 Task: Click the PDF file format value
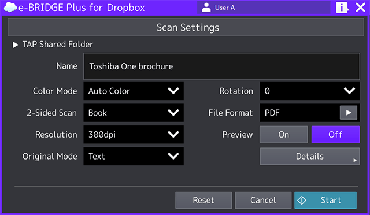pyautogui.click(x=272, y=113)
